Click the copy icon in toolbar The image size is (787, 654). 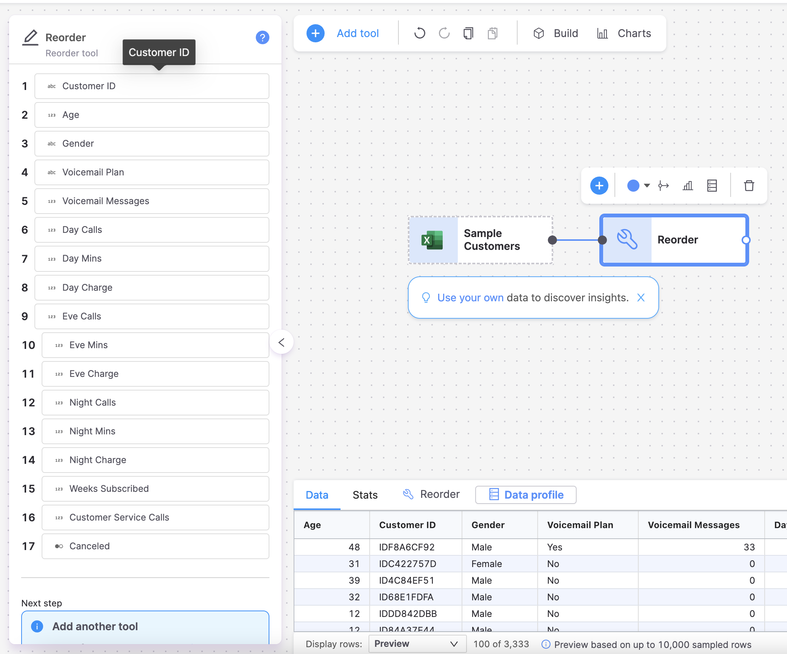(x=468, y=33)
